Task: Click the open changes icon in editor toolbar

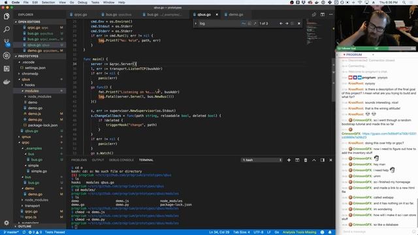Action: pyautogui.click(x=314, y=14)
